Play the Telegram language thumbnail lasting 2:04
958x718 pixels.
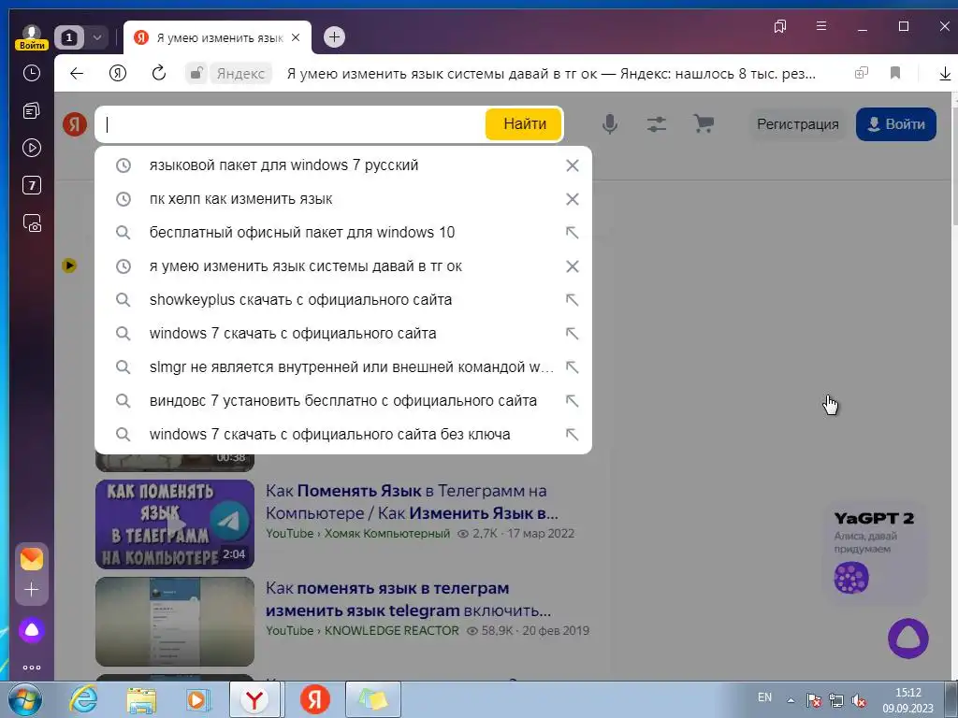[x=175, y=524]
